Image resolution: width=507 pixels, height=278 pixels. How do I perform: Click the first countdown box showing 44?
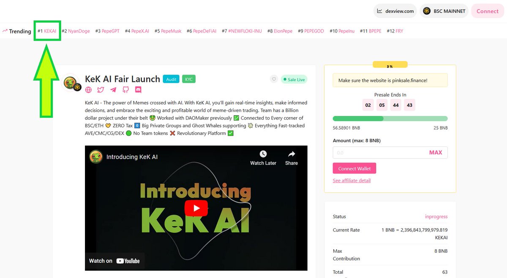point(395,105)
